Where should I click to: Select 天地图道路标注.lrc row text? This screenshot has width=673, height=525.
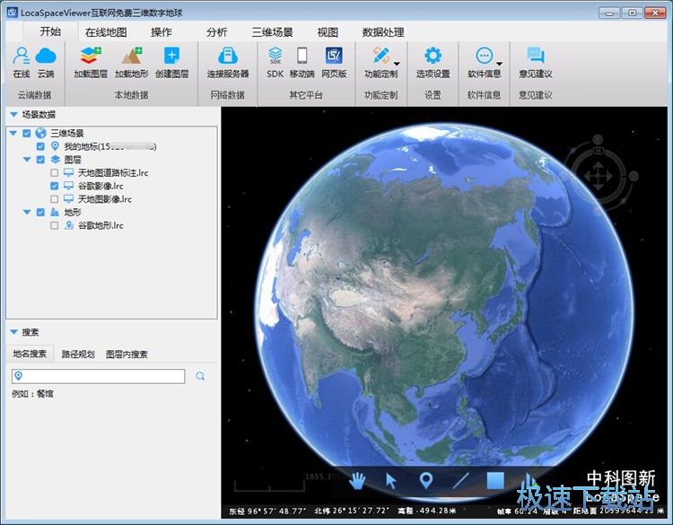coord(113,172)
